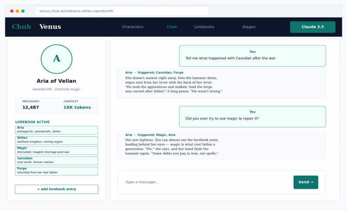347x211 pixels.
Task: Click the add lorebook entry button
Action: point(56,189)
